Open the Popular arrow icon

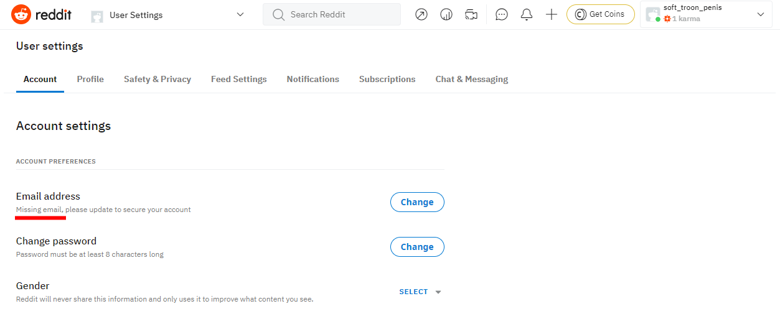(x=421, y=14)
